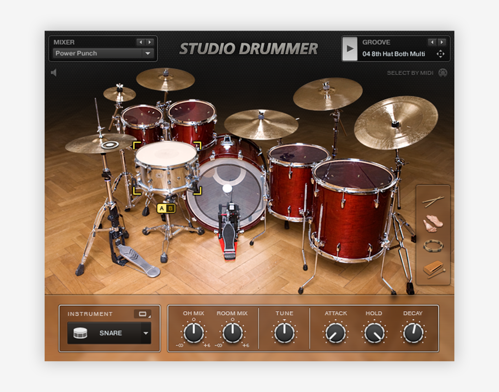
Task: Select the hand claps icon
Action: 433,223
